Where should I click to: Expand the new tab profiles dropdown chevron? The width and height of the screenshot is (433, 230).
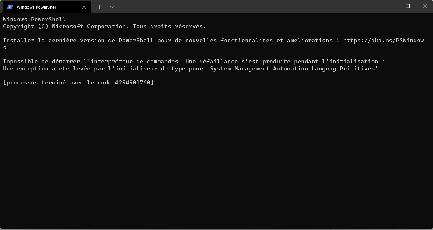pos(112,7)
